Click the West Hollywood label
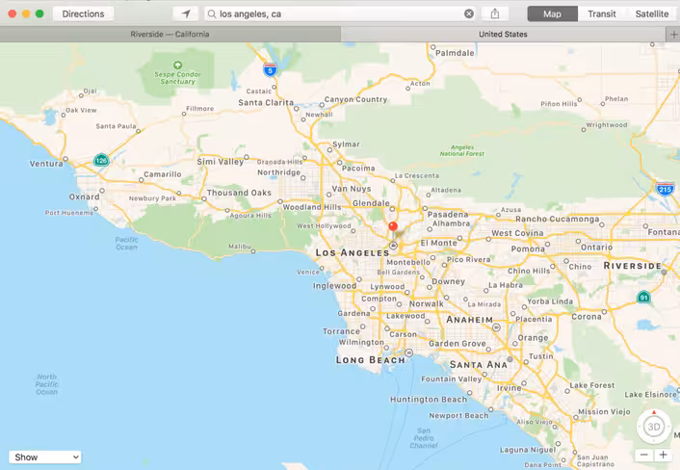680x470 pixels. coord(324,226)
